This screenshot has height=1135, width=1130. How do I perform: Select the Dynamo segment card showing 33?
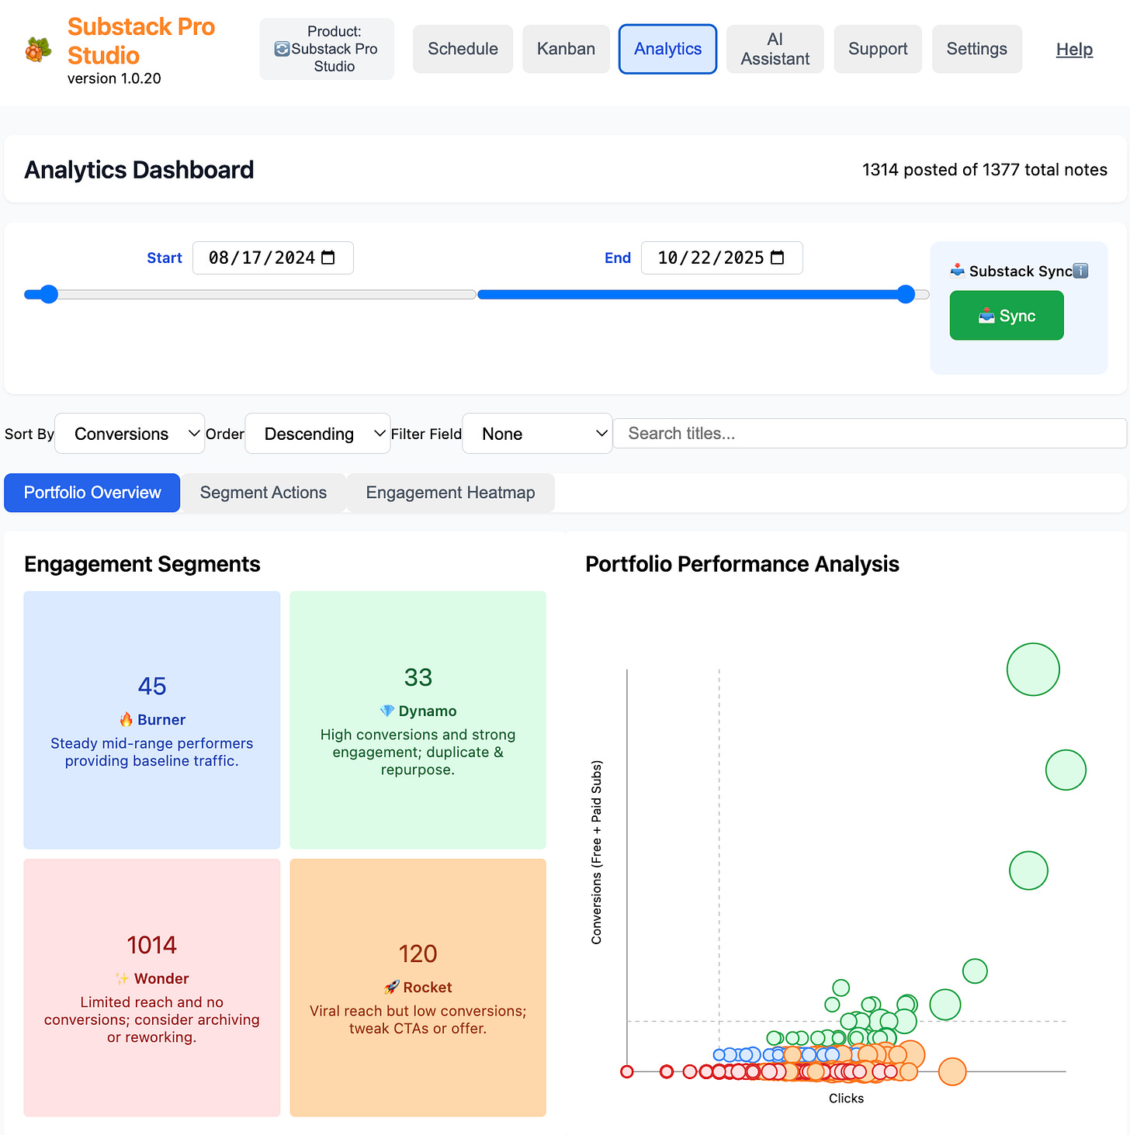click(418, 720)
